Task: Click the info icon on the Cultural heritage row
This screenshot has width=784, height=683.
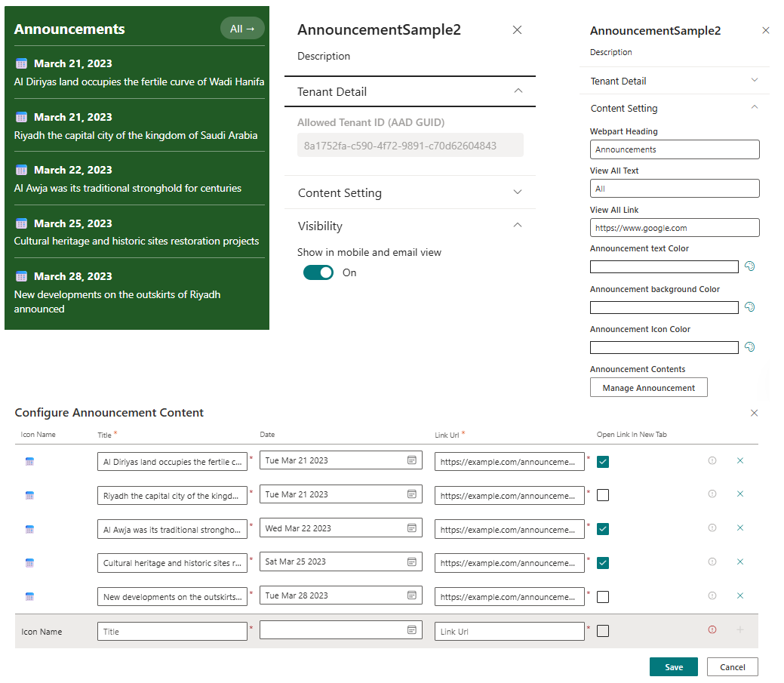Action: [x=712, y=562]
